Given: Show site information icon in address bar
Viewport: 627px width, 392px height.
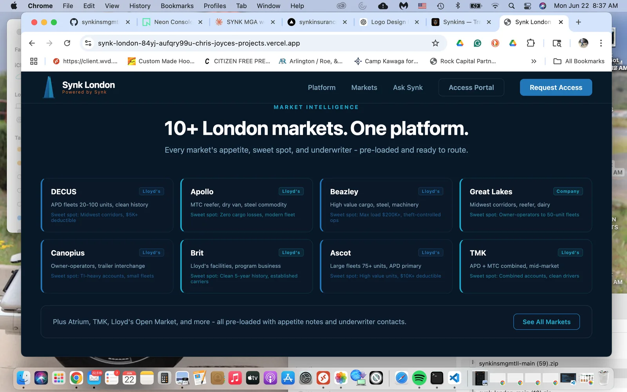Looking at the screenshot, I should [89, 43].
